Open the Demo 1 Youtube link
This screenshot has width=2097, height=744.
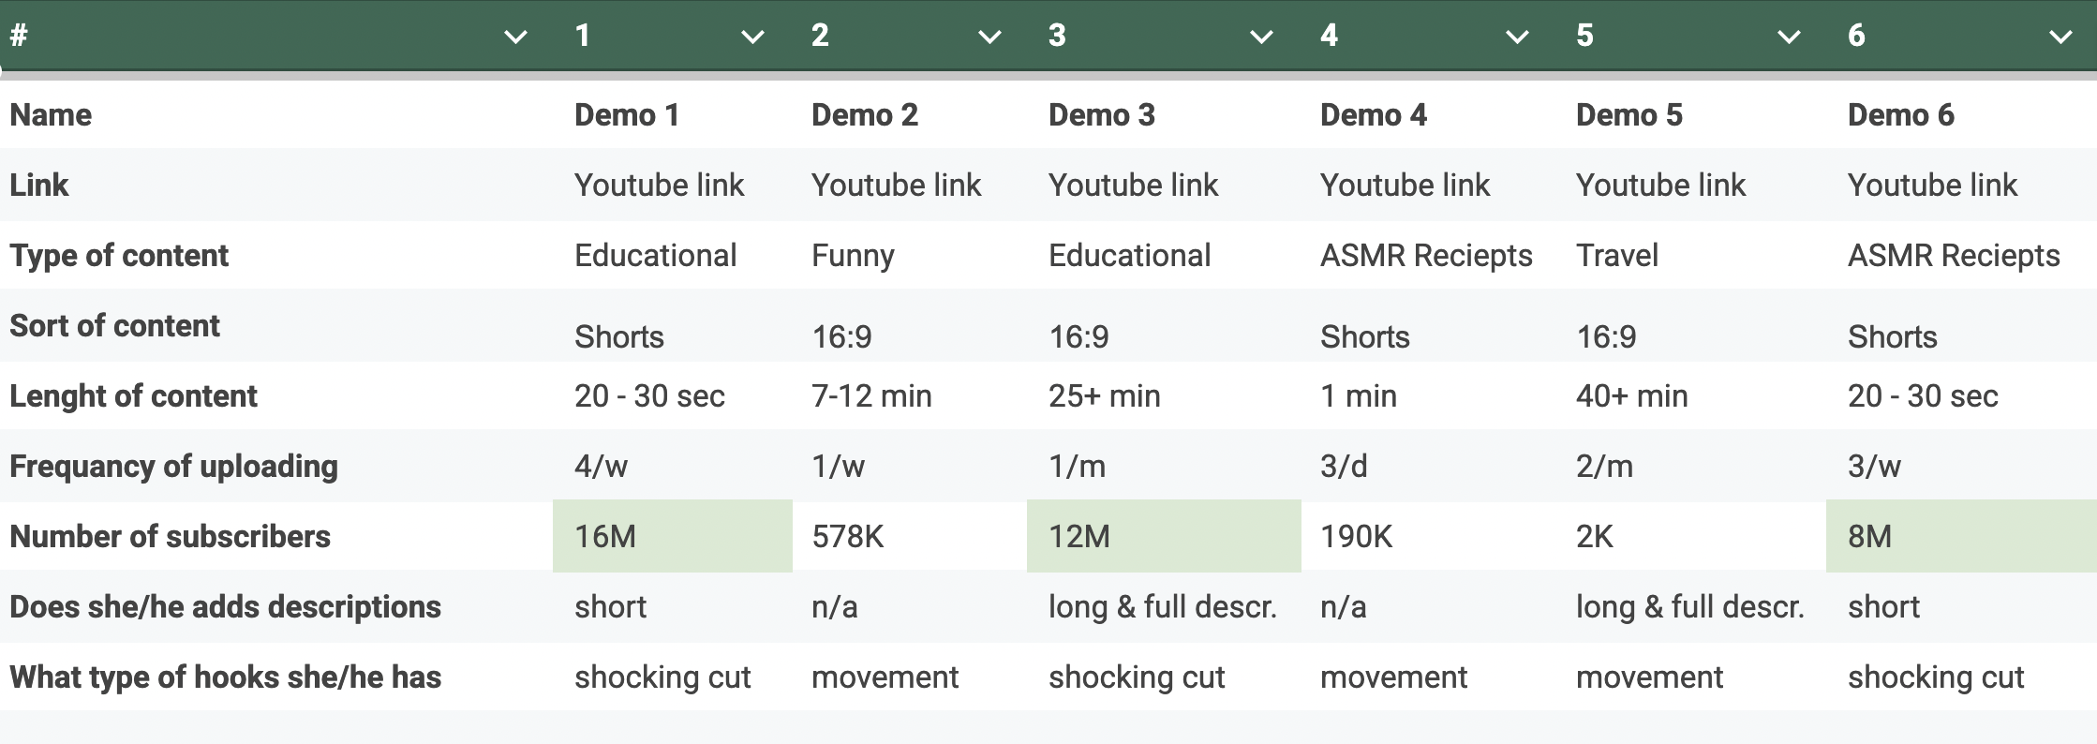coord(659,186)
